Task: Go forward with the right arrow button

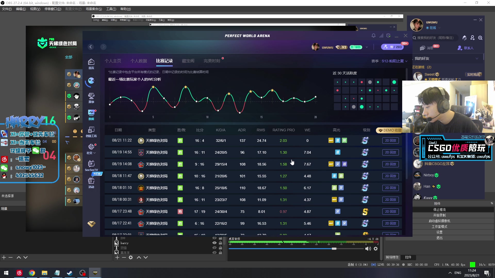Action: click(x=103, y=47)
